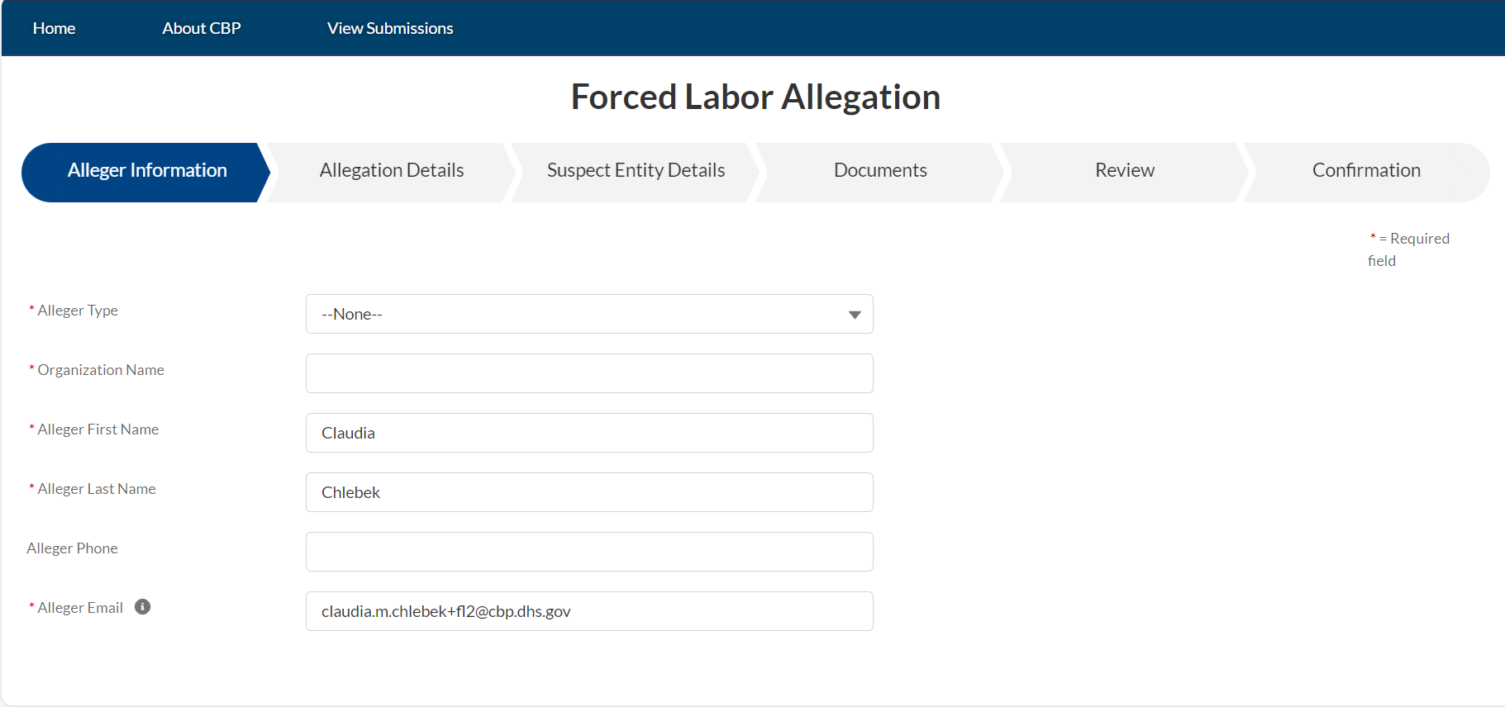Click the Forced Labor Allegation heading

[x=755, y=97]
